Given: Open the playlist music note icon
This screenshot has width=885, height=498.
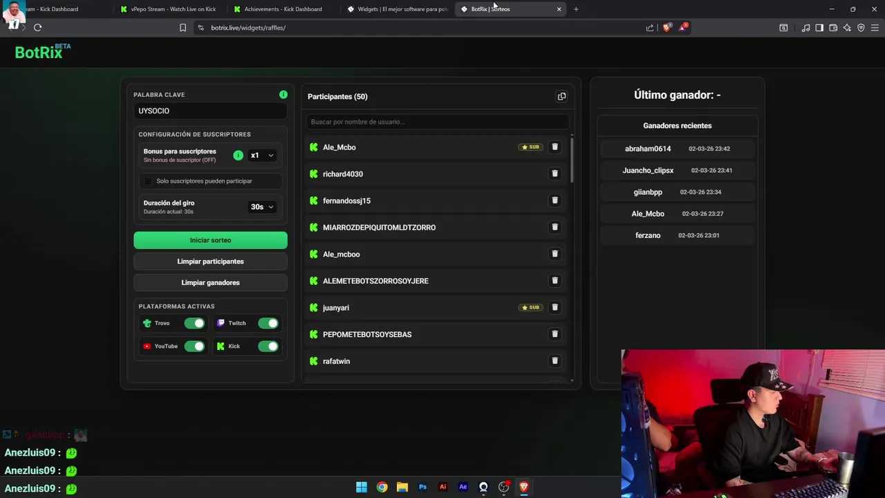Looking at the screenshot, I should [x=805, y=28].
